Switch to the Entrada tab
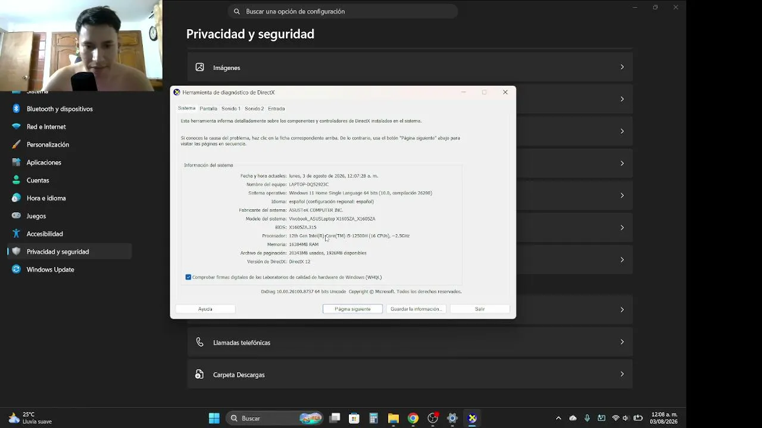 point(276,109)
